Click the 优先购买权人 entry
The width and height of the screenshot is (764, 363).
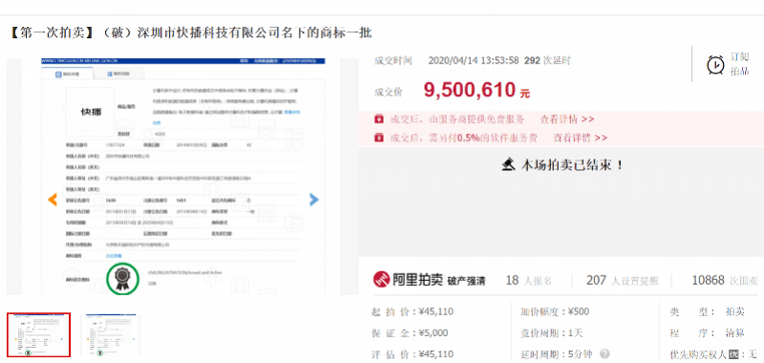point(713,354)
